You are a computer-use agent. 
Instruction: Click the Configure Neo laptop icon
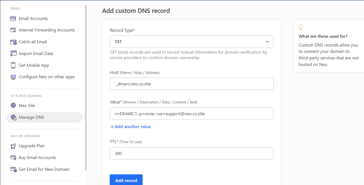[13, 77]
